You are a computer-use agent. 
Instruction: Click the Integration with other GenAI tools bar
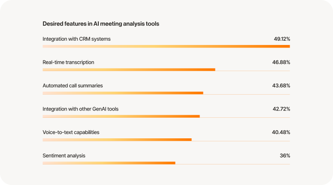[x=121, y=116]
